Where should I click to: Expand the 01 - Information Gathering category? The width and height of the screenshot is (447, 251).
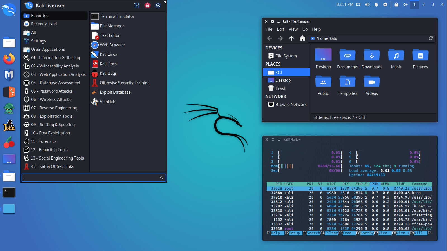point(55,57)
